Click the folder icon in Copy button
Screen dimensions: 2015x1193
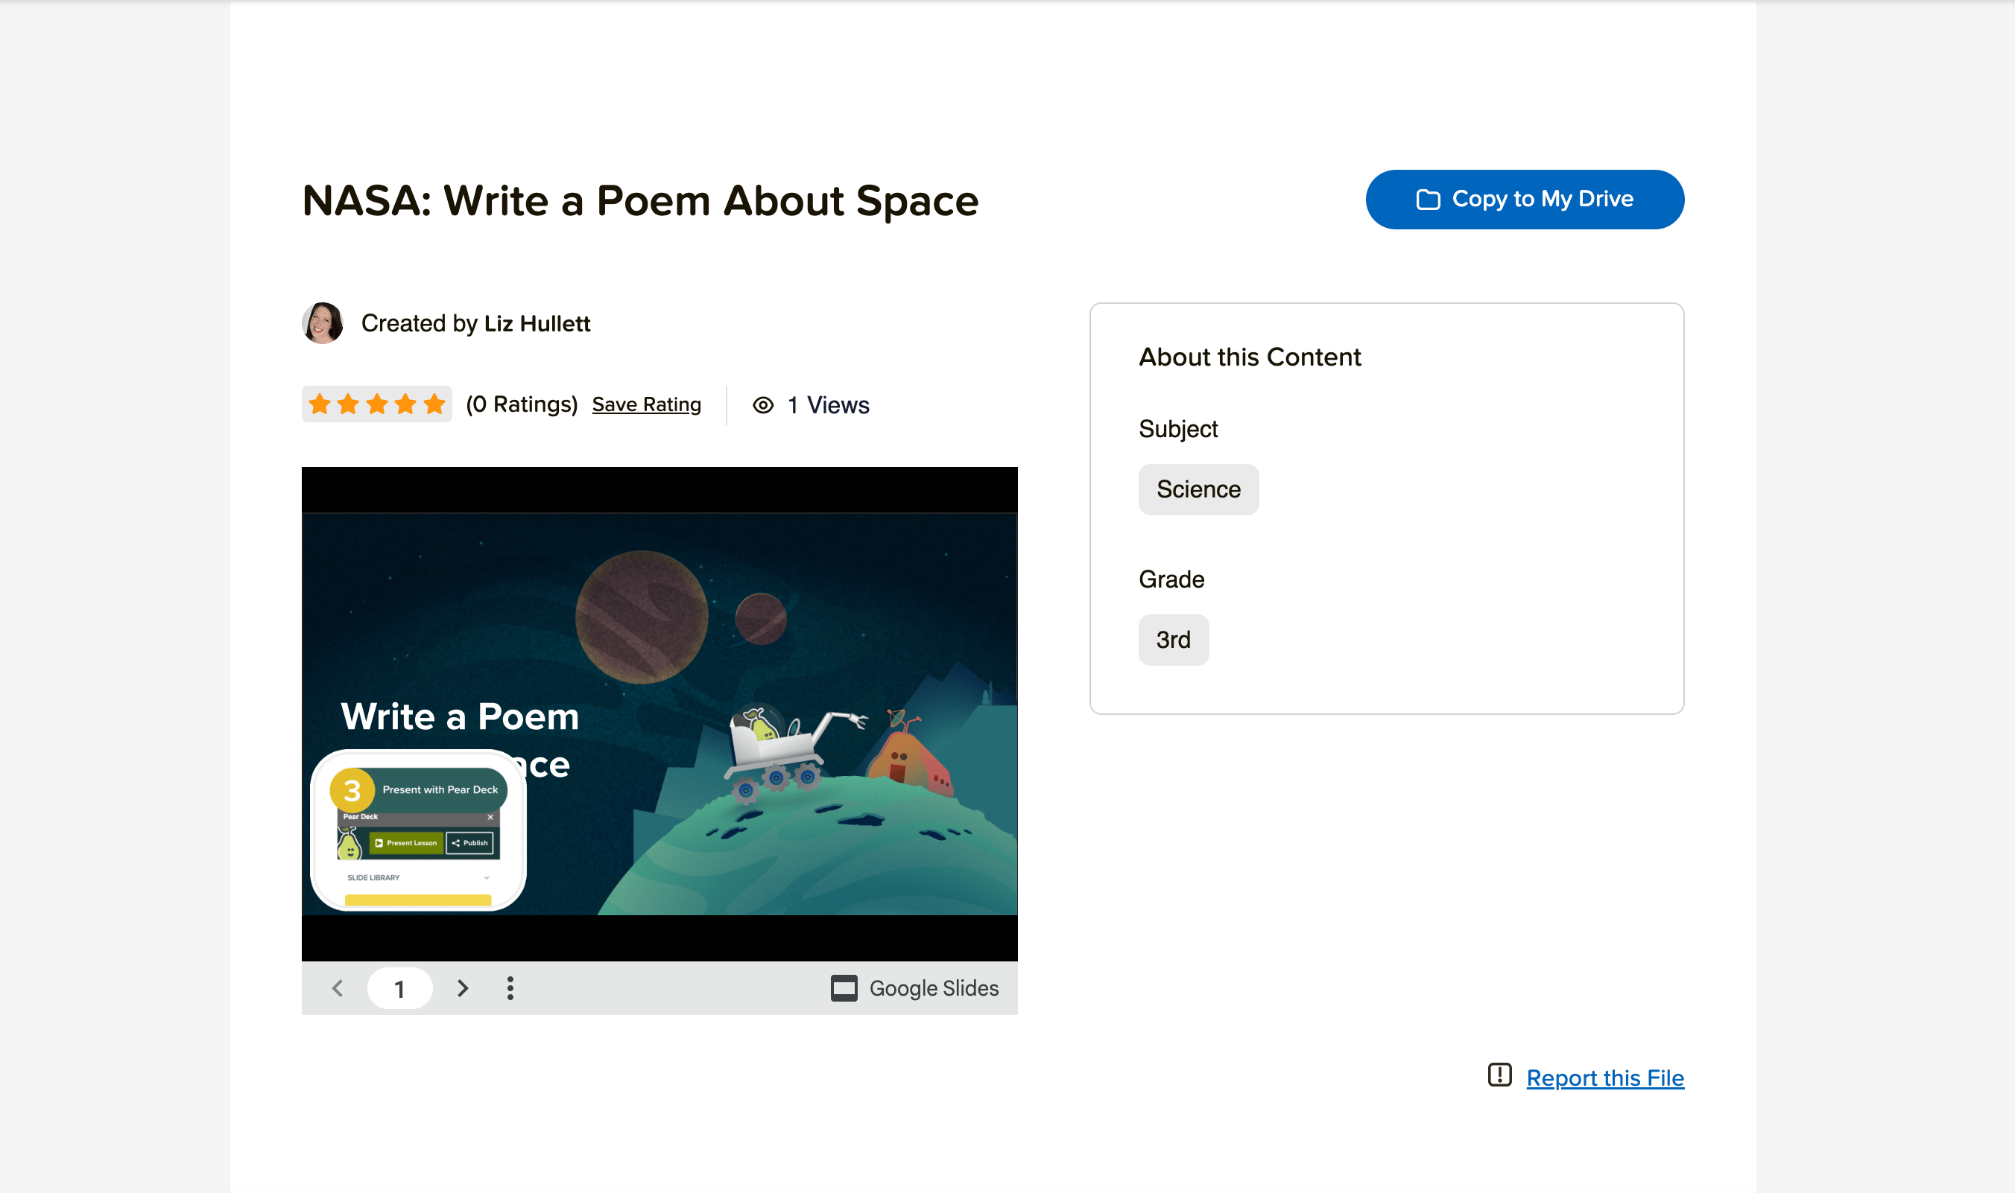(x=1428, y=200)
